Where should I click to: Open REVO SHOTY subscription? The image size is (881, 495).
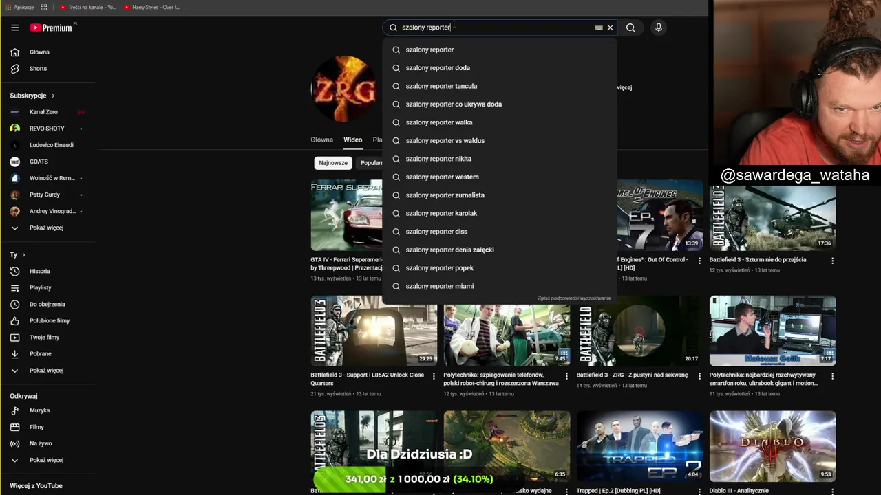click(x=45, y=129)
